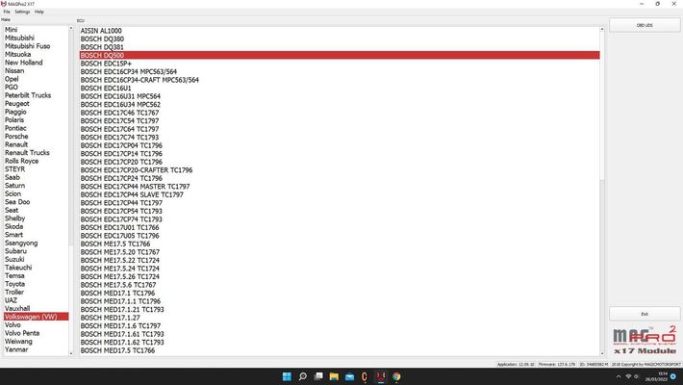Choose Volvo Penta make

coord(36,333)
